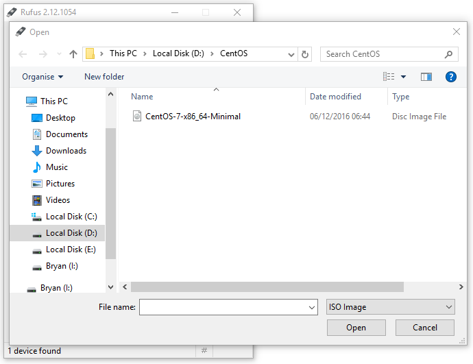The image size is (473, 364).
Task: Refresh the CentOS folder view
Action: point(305,54)
